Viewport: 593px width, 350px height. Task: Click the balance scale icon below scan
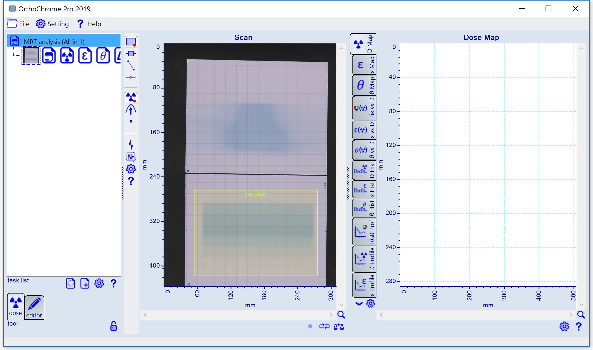pyautogui.click(x=339, y=327)
